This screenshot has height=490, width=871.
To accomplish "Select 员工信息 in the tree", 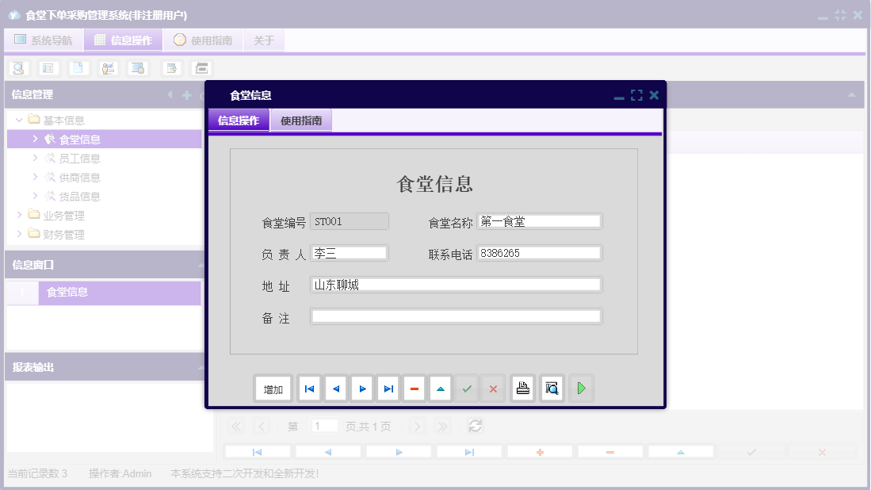I will [79, 159].
